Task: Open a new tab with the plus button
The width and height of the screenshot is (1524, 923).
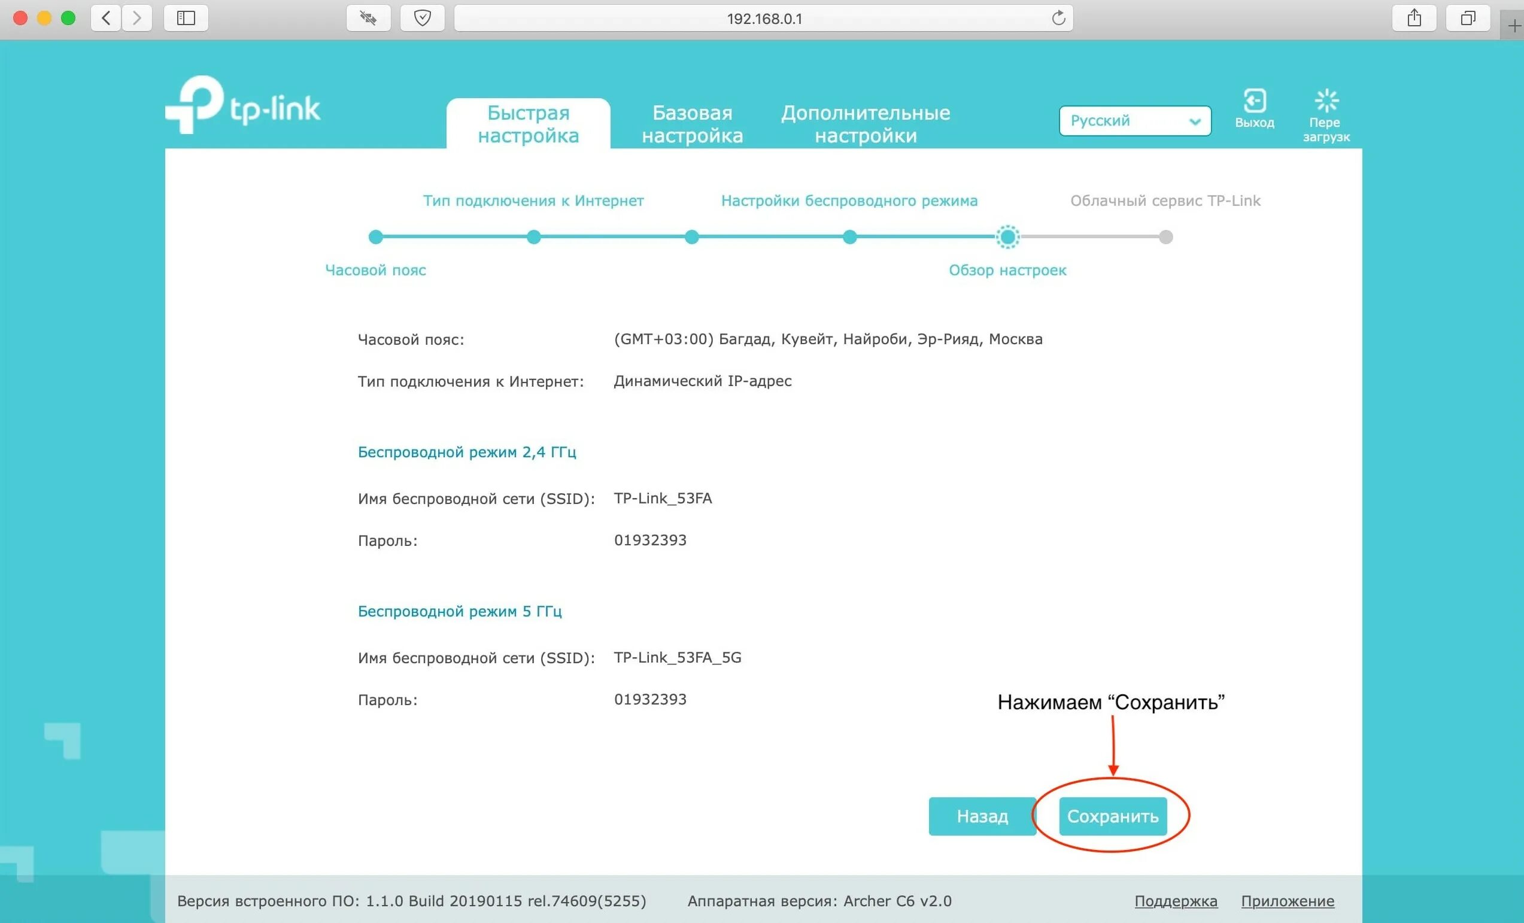Action: tap(1513, 26)
